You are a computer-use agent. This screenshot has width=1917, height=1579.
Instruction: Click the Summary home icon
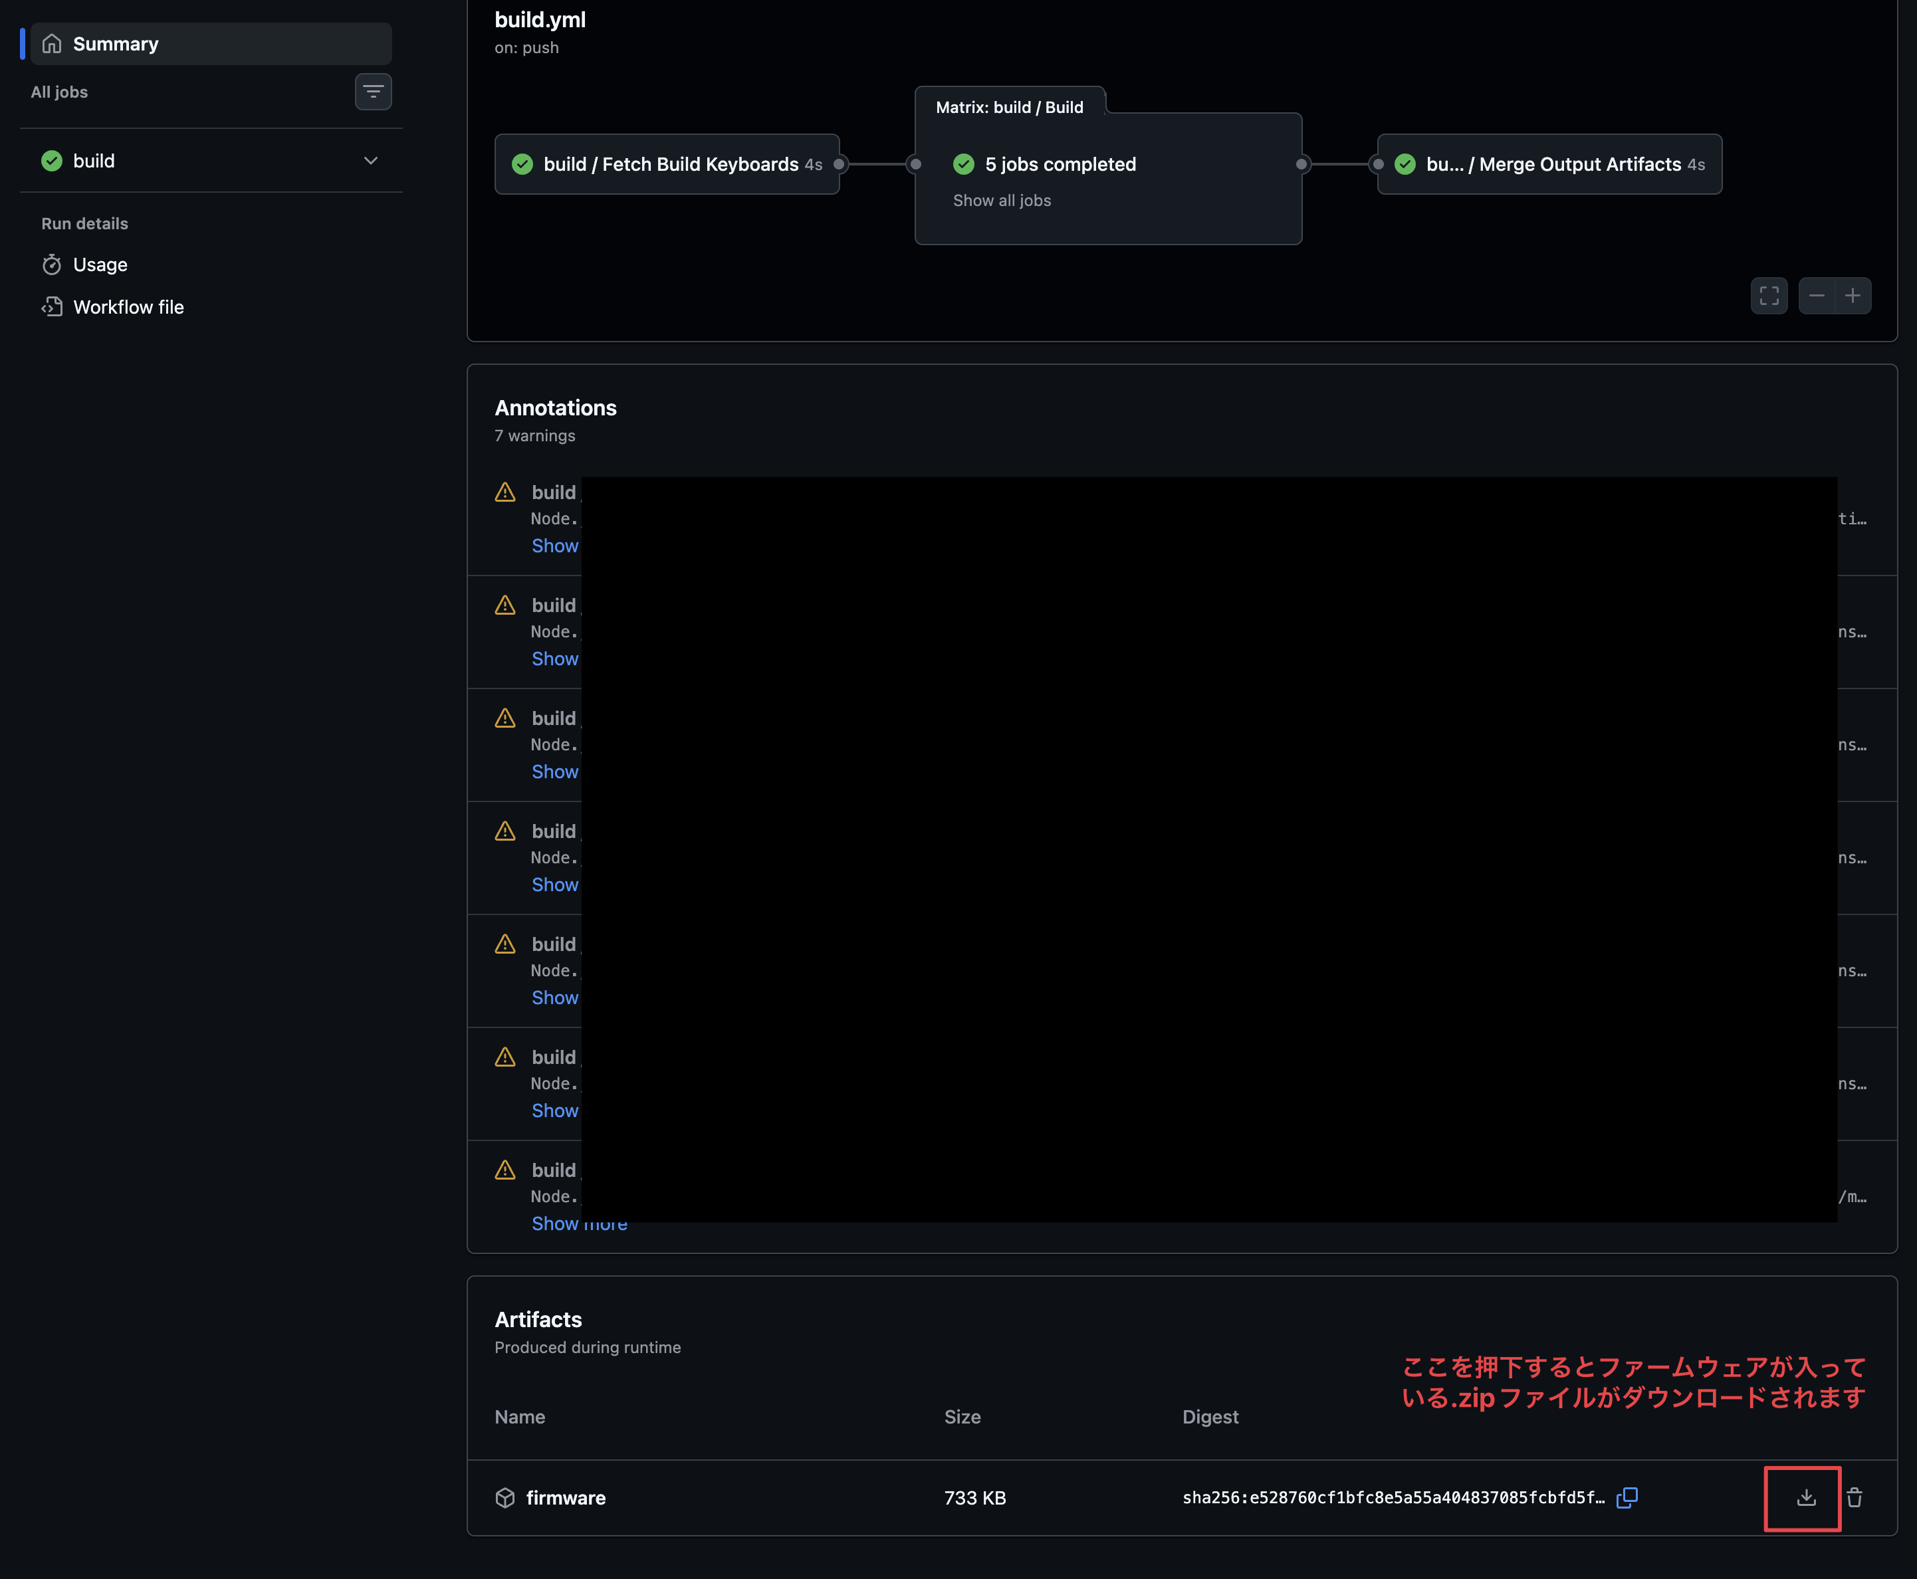[x=52, y=44]
